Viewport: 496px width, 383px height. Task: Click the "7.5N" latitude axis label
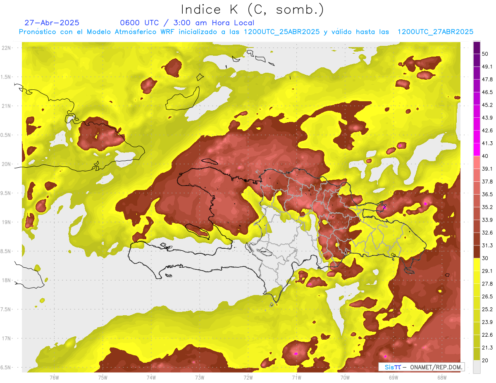[6, 309]
